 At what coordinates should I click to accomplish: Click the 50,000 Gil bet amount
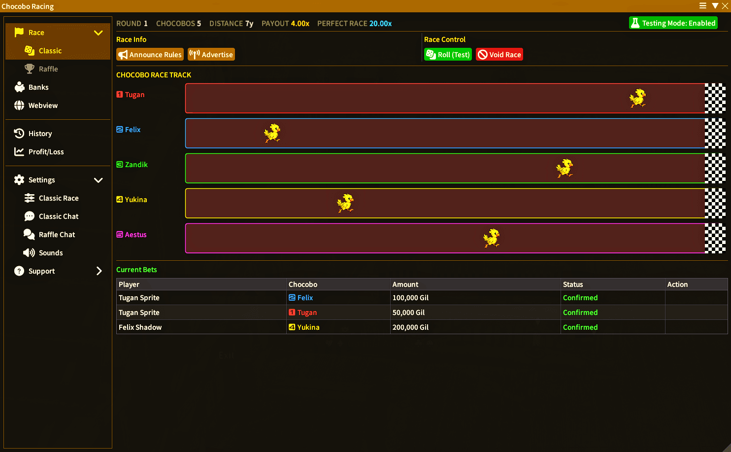[408, 313]
